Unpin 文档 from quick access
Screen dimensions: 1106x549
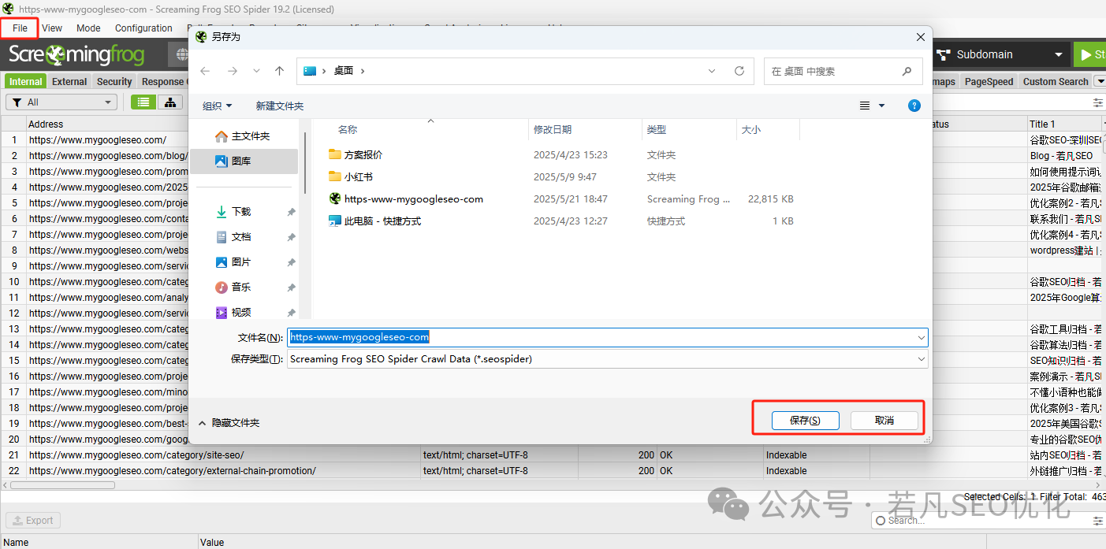point(291,237)
